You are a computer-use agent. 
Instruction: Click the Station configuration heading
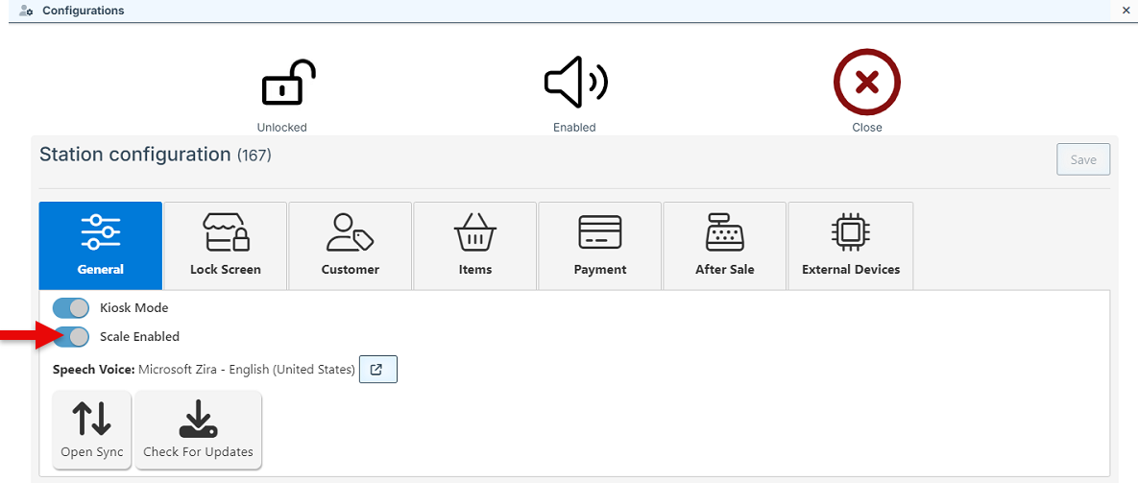tap(135, 155)
